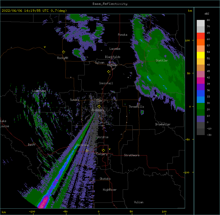The width and height of the screenshot is (220, 215).
Task: Click the Banff label on the map
Action: pyautogui.click(x=32, y=145)
